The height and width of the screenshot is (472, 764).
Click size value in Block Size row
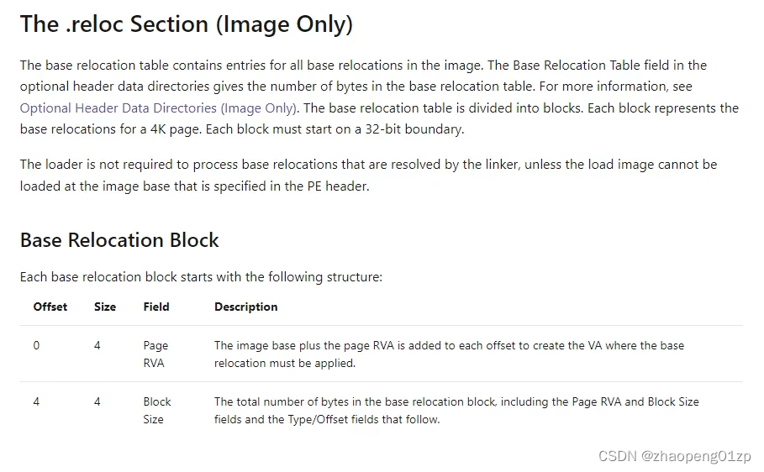97,401
